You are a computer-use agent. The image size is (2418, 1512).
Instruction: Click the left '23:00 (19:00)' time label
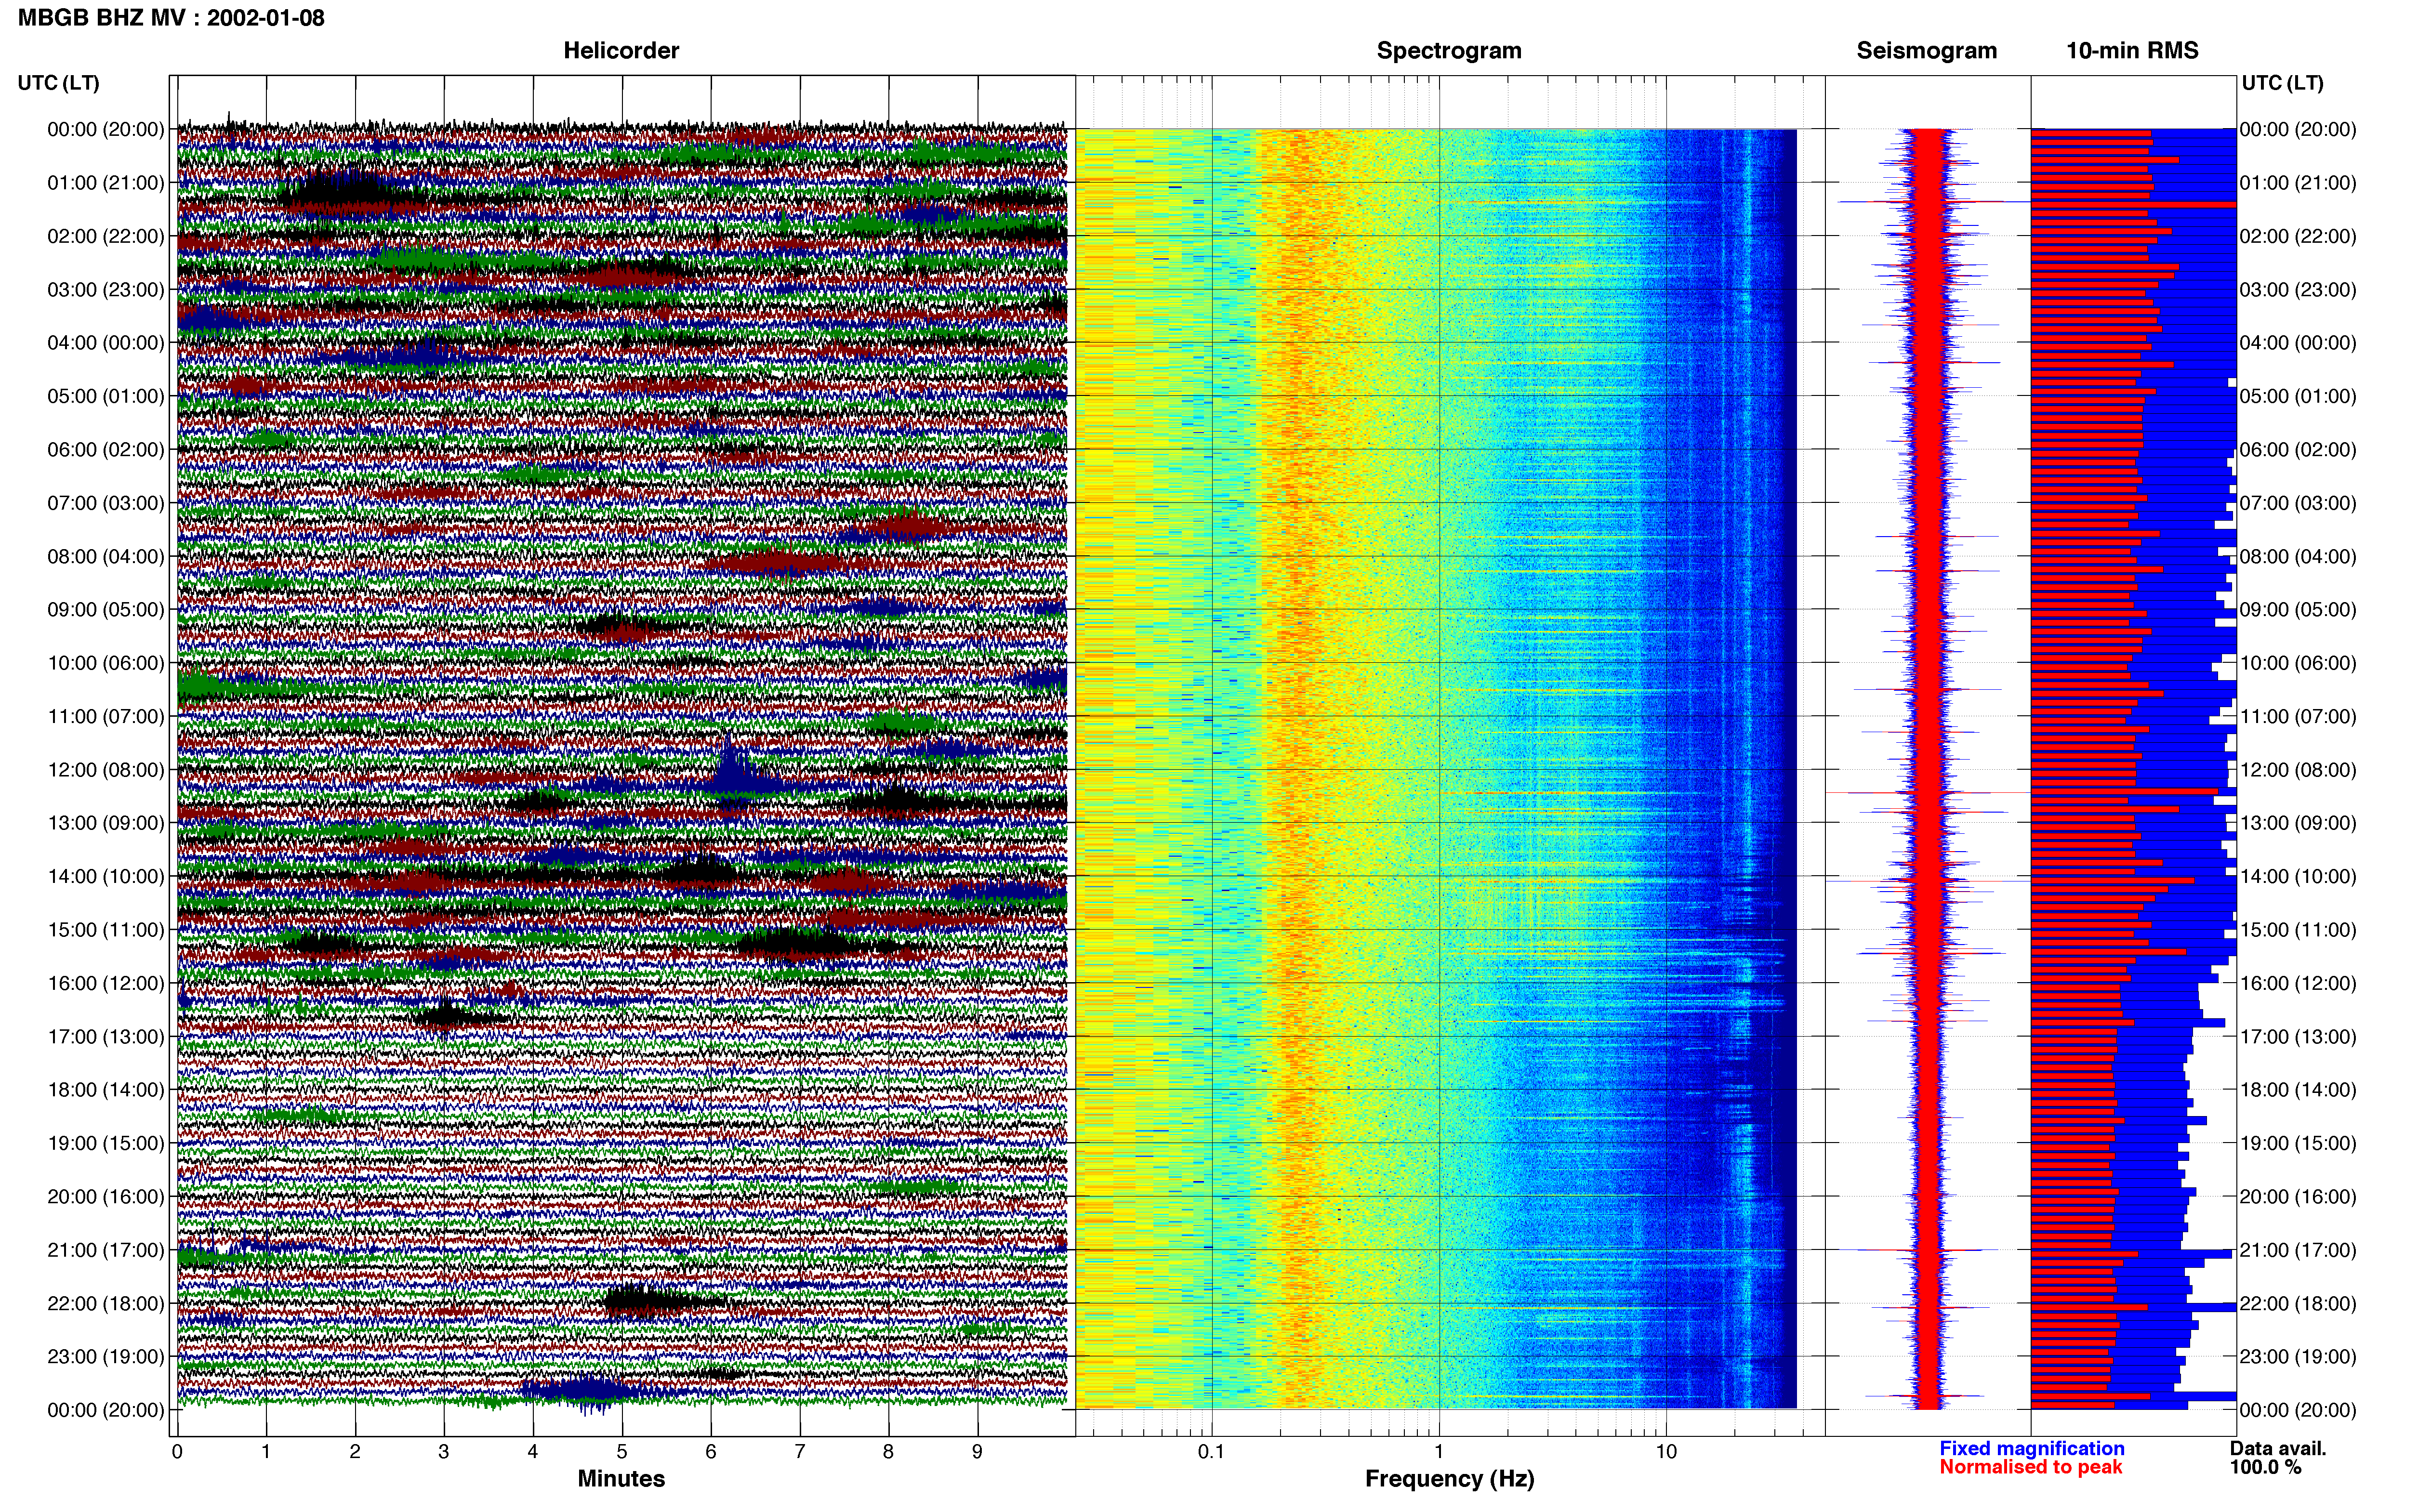(x=106, y=1356)
